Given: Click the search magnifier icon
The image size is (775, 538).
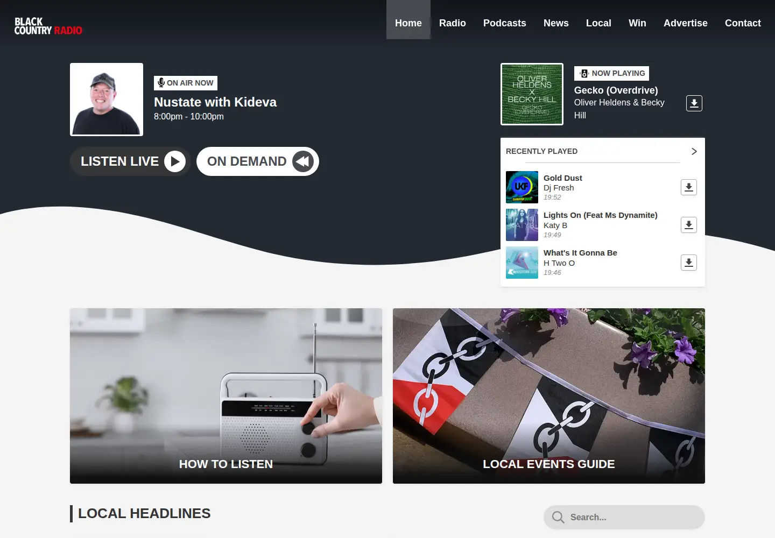Looking at the screenshot, I should pyautogui.click(x=558, y=517).
